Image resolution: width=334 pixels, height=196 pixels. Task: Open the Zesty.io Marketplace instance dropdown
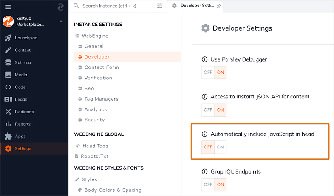[61, 21]
